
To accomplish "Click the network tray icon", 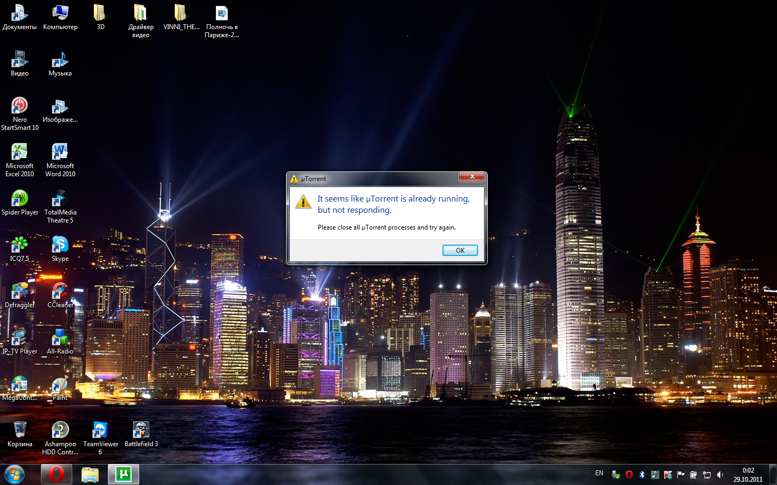I will (707, 474).
